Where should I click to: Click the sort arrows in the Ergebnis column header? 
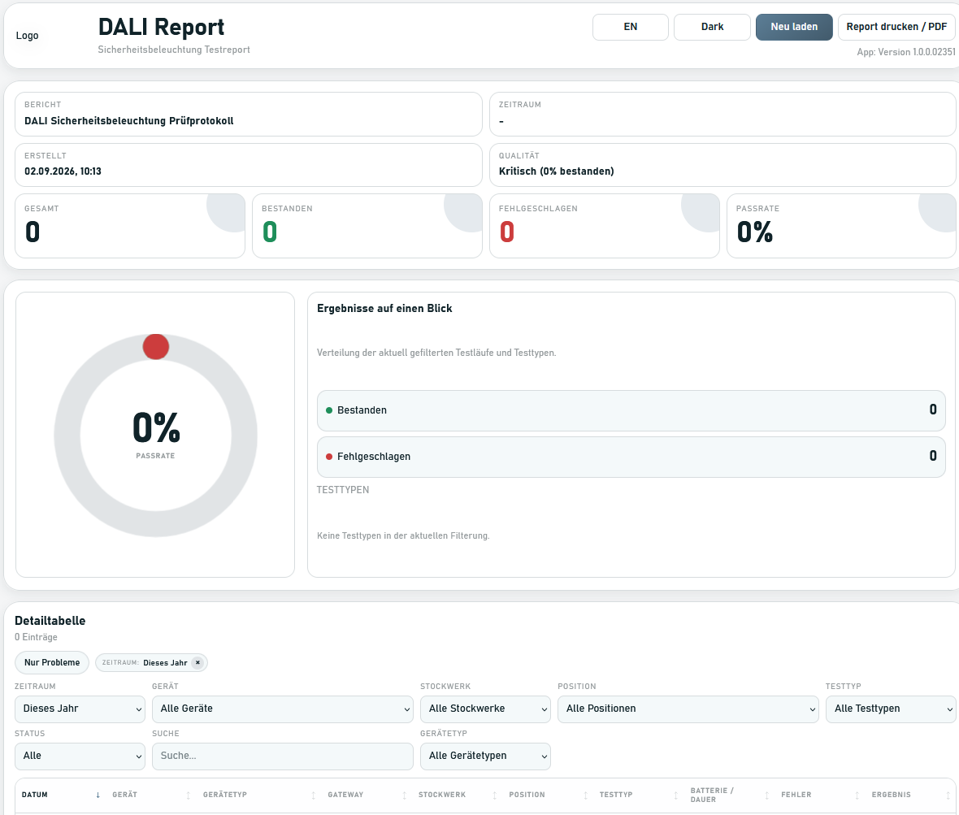click(948, 795)
